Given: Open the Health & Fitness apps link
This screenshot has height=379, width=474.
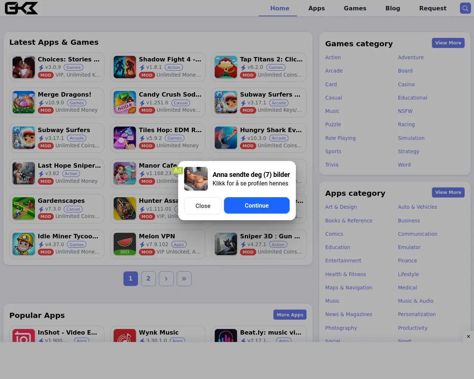Looking at the screenshot, I should point(346,274).
